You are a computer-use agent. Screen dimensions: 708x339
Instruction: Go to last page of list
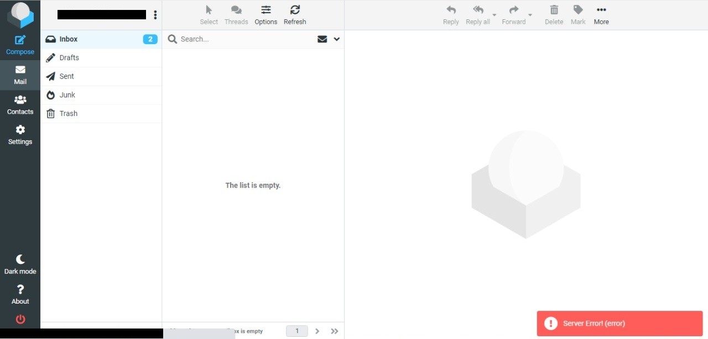click(334, 331)
